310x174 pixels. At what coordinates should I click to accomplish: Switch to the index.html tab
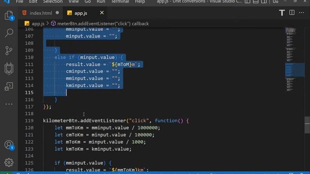[x=41, y=13]
